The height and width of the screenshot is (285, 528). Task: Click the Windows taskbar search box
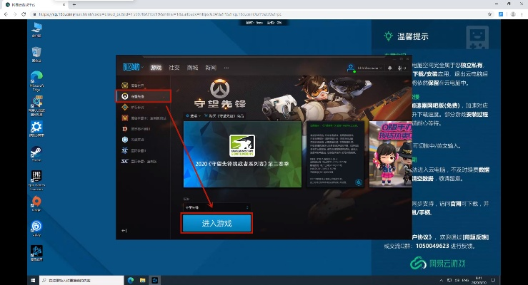pos(71,279)
